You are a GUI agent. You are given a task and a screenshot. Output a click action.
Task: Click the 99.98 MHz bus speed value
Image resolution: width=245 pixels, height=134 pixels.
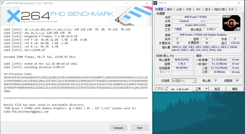pyautogui.click(x=182, y=68)
